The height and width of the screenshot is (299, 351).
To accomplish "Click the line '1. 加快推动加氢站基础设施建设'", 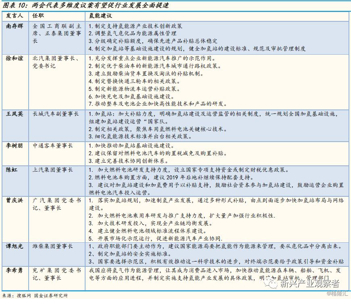I will pyautogui.click(x=132, y=146).
